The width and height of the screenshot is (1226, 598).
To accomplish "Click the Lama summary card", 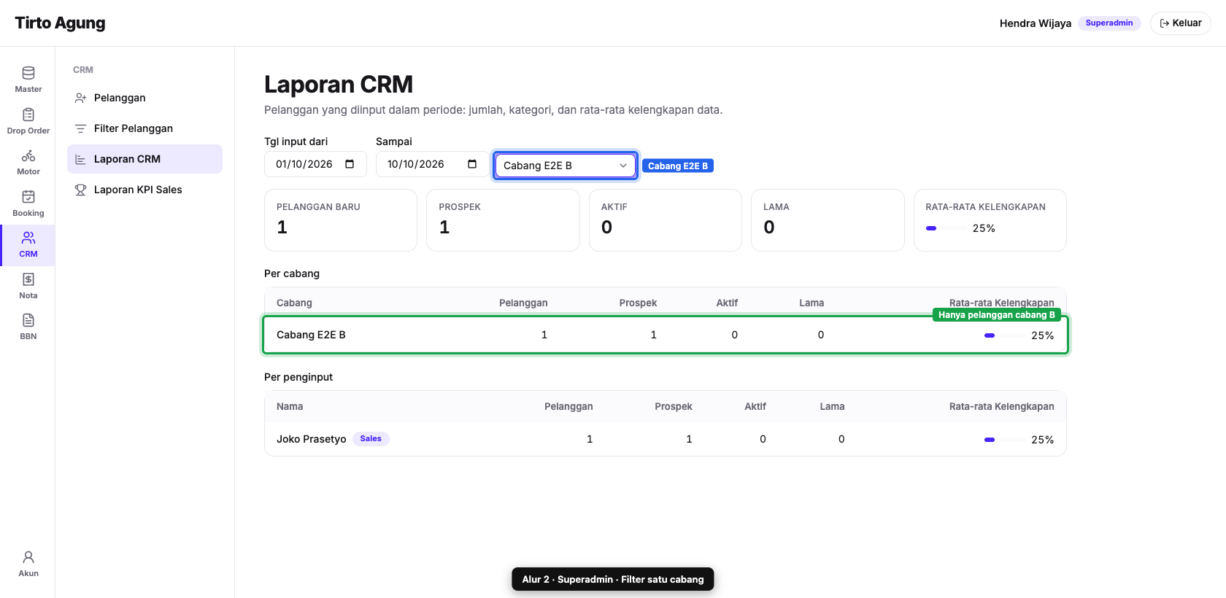I will [828, 220].
